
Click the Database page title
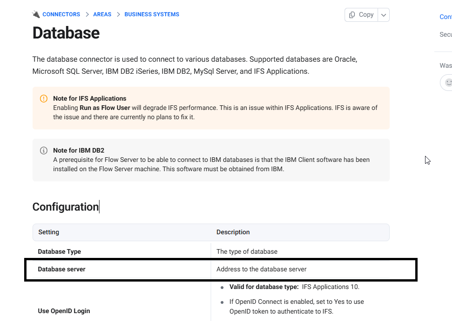pos(66,33)
